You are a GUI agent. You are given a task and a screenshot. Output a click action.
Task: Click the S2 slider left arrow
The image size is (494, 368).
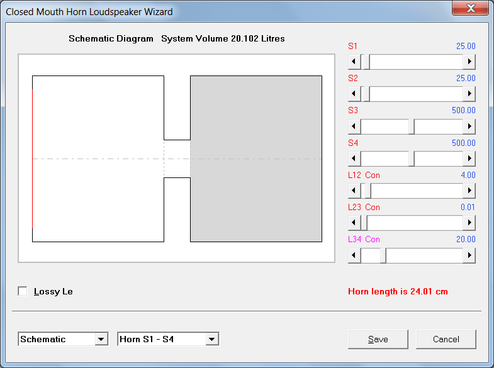coord(354,94)
